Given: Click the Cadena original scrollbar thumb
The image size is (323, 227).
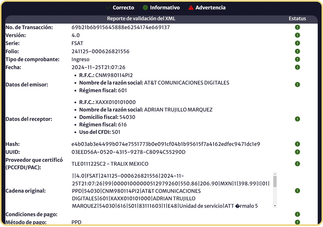Looking at the screenshot, I should coord(275,182).
